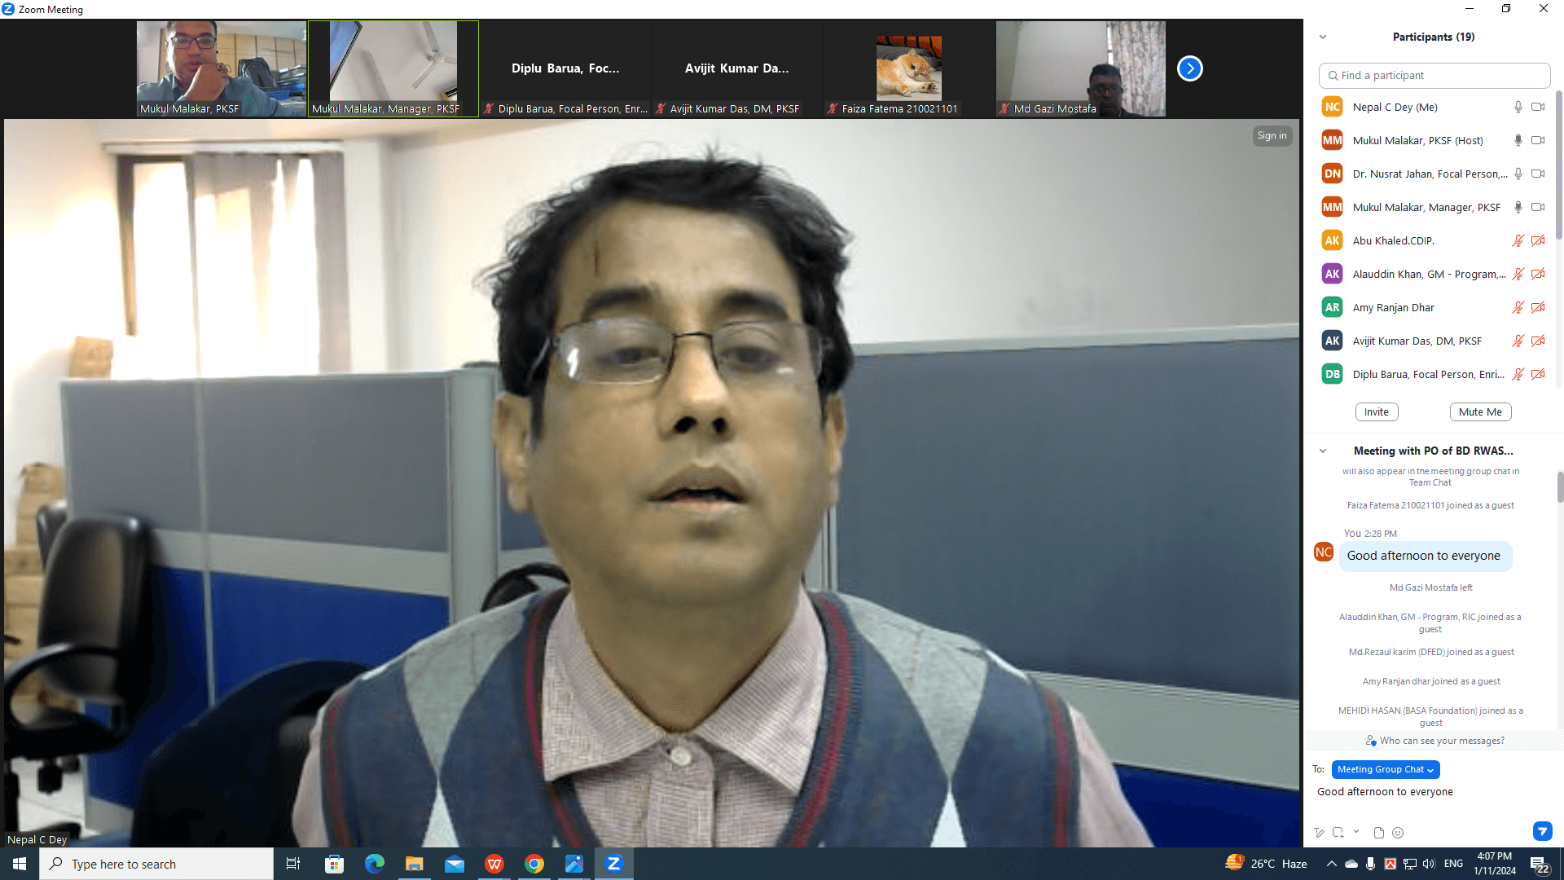Collapse the Meeting chat panel chevron

pos(1323,451)
